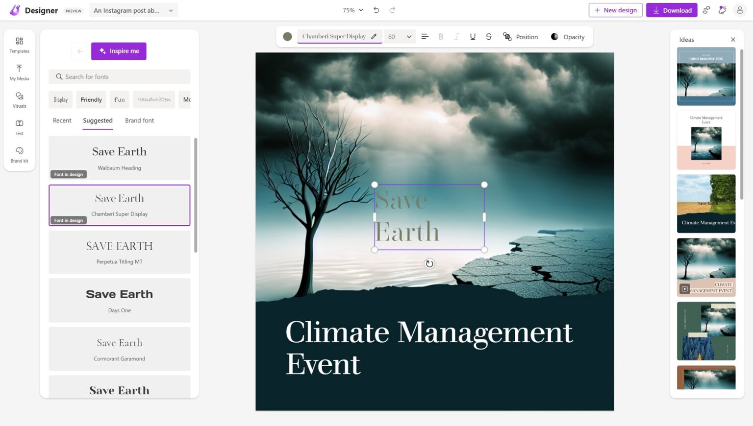Open the My Media panel
The image size is (753, 426).
(x=19, y=72)
